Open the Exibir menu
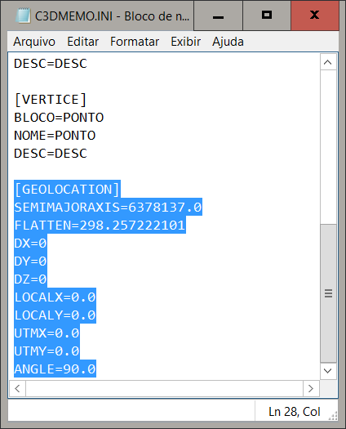This screenshot has height=429, width=346. [185, 42]
